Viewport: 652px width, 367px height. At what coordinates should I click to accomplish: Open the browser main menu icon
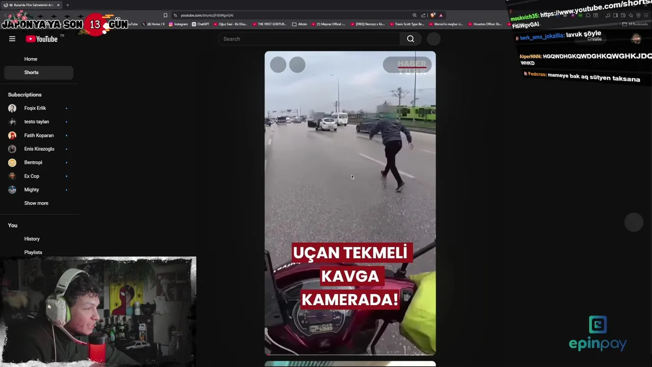pyautogui.click(x=646, y=15)
